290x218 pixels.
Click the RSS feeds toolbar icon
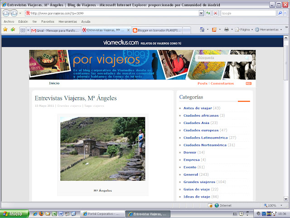[214, 30]
